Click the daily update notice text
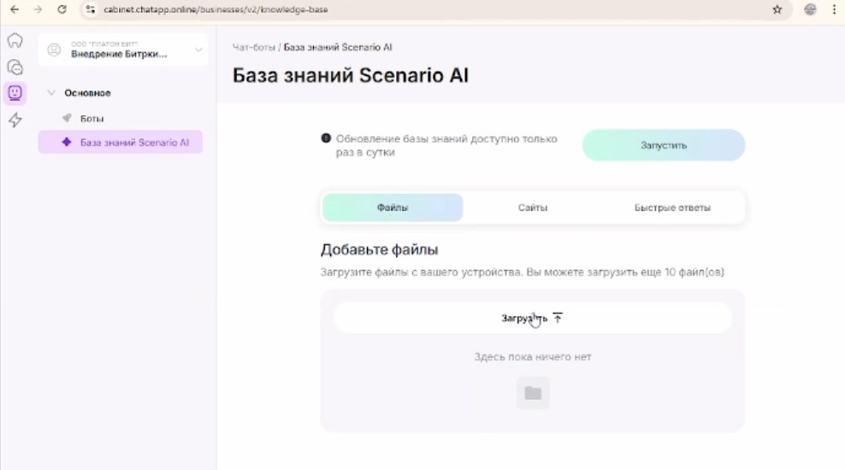Screen dimensions: 845x470 pyautogui.click(x=446, y=145)
